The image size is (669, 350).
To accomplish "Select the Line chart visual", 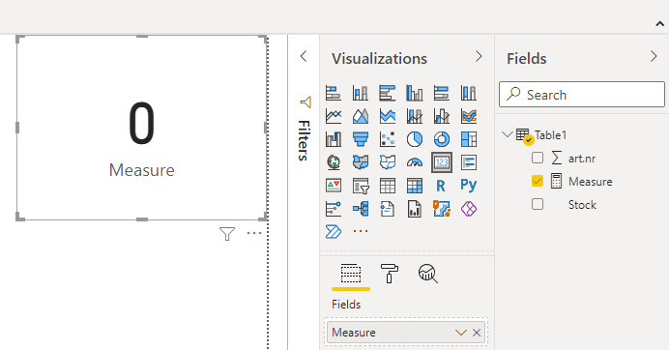I will click(x=334, y=116).
